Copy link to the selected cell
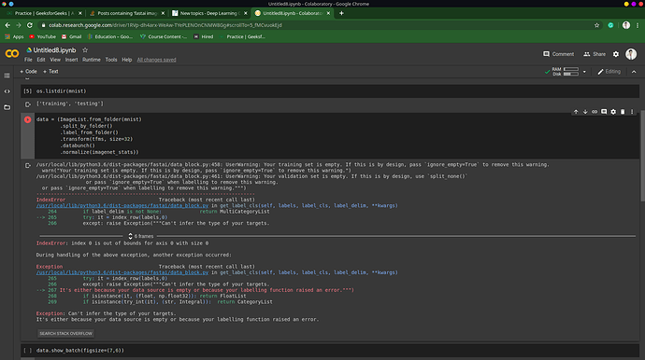This screenshot has height=360, width=645. [x=595, y=112]
